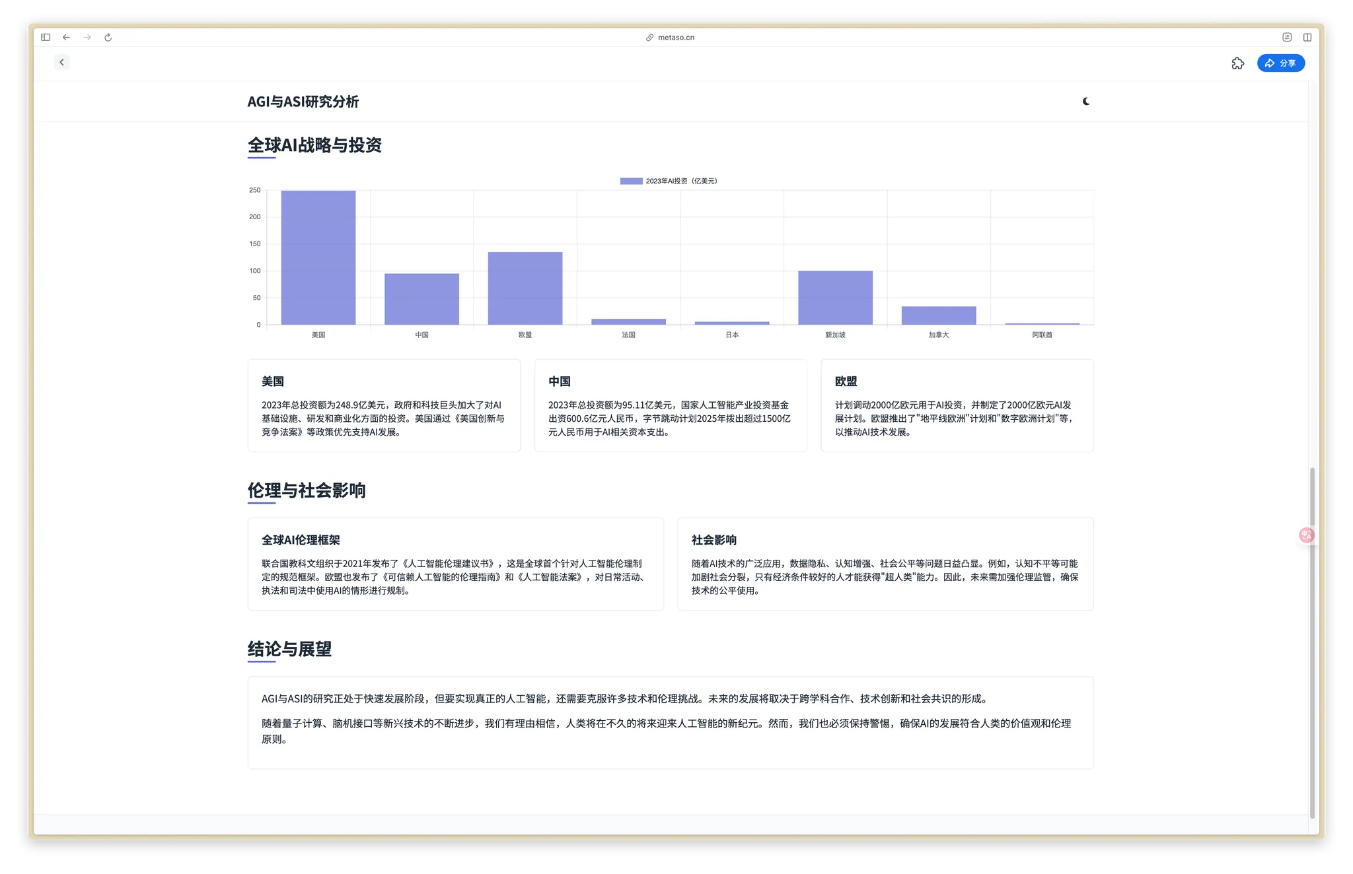1353x874 pixels.
Task: Click the split view icon
Action: pos(1307,38)
